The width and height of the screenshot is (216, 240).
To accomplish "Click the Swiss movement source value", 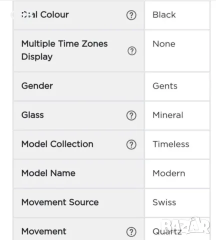I will [164, 202].
